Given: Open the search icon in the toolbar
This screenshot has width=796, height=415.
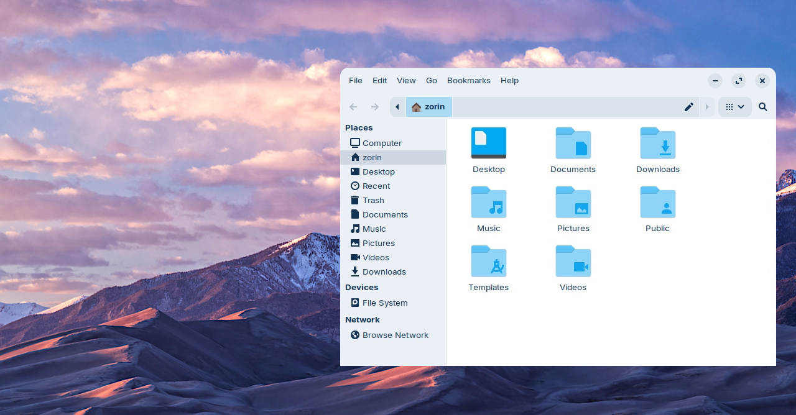Looking at the screenshot, I should pyautogui.click(x=762, y=107).
